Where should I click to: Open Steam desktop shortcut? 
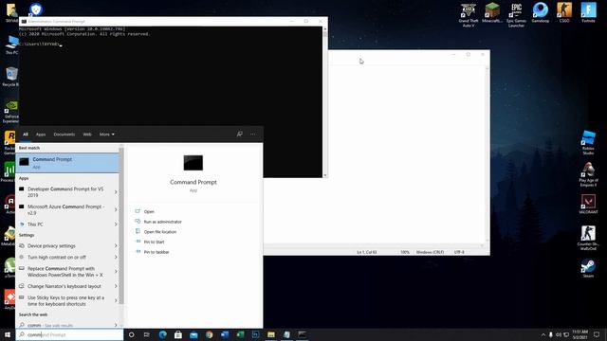click(x=588, y=268)
